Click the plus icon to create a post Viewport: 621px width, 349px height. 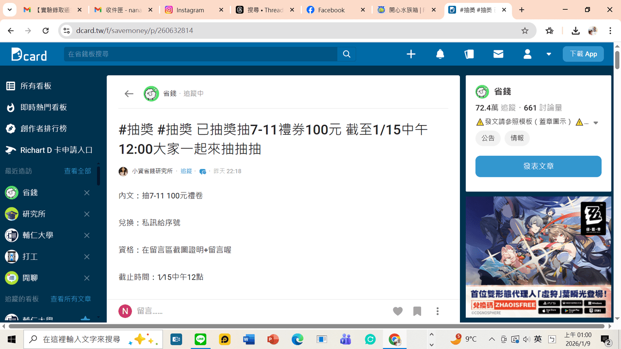pos(411,54)
